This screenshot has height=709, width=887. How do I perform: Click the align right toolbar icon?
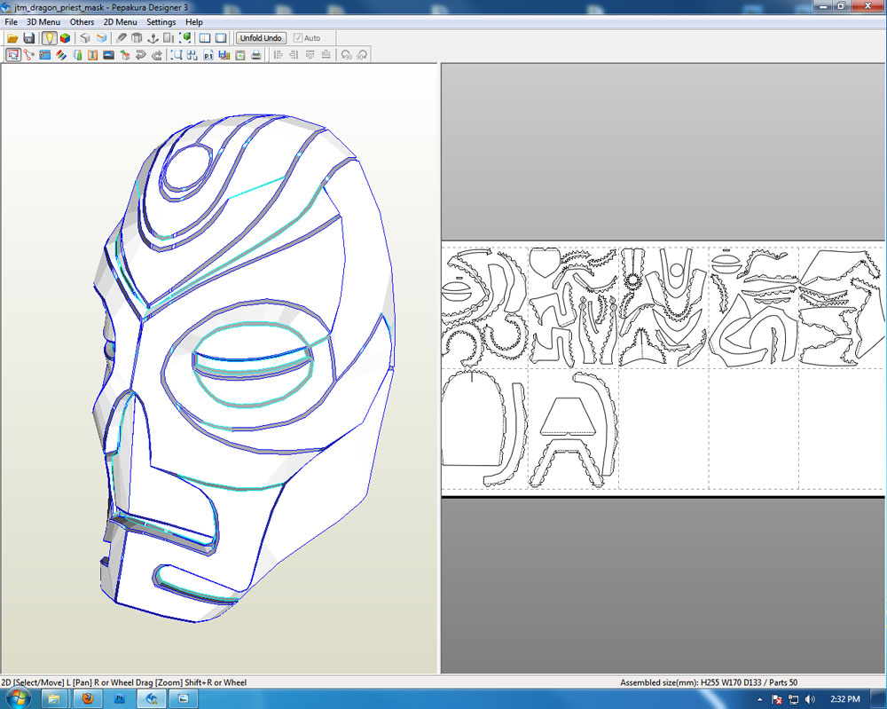click(294, 55)
